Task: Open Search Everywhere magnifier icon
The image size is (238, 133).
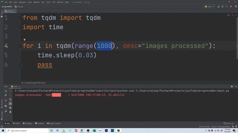Action: coord(236,7)
